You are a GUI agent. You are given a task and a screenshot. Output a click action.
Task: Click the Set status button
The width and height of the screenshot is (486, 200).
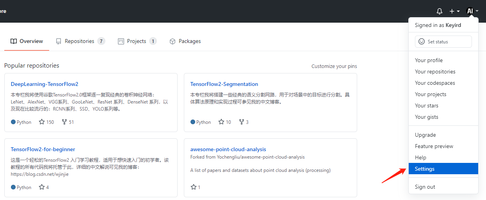pyautogui.click(x=443, y=41)
